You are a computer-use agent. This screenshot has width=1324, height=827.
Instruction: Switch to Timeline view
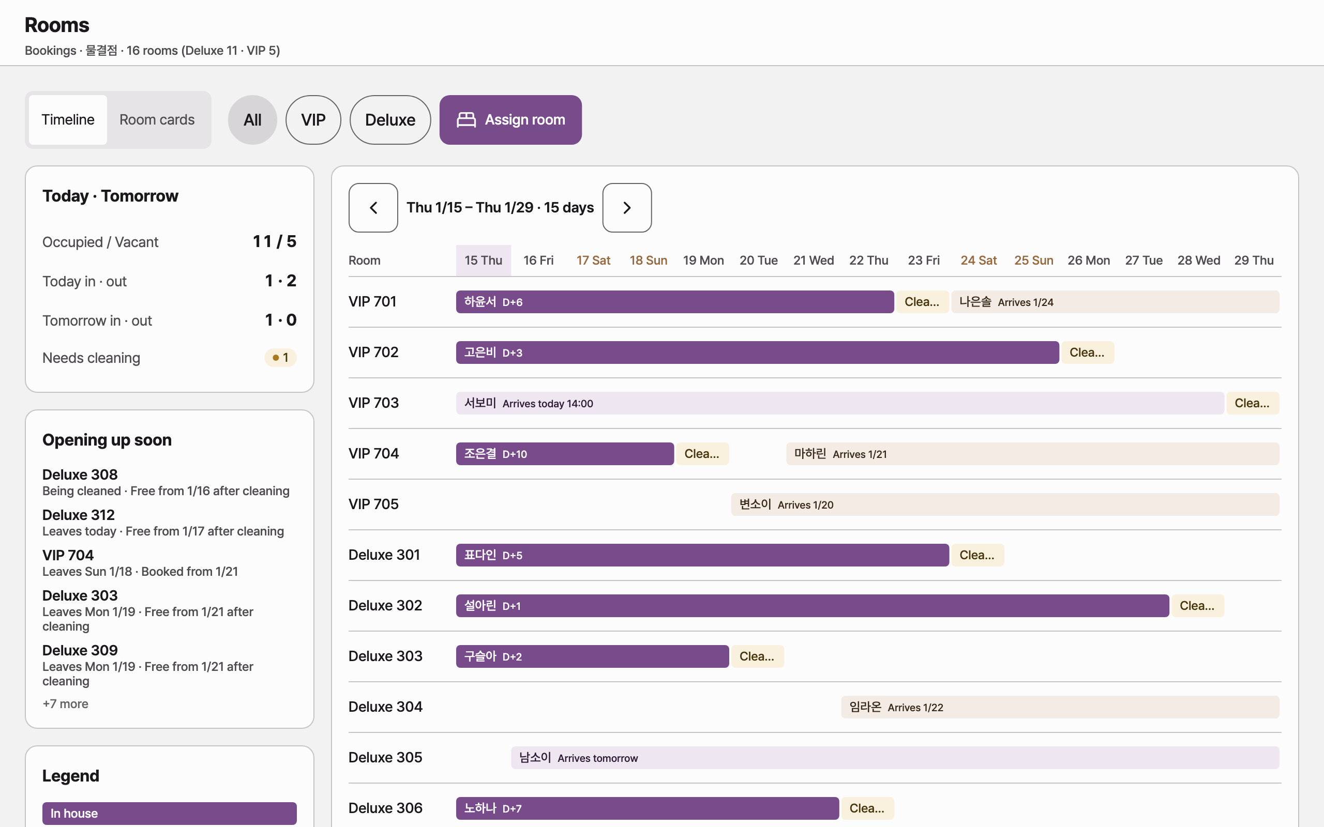click(68, 120)
